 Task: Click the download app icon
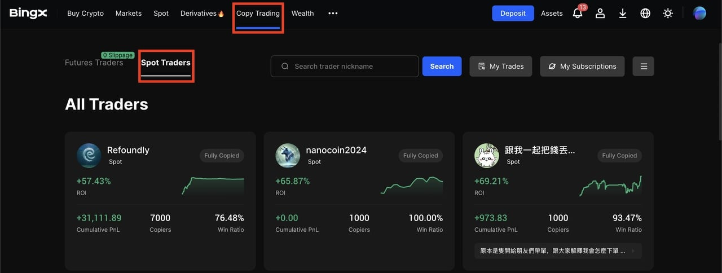point(623,14)
